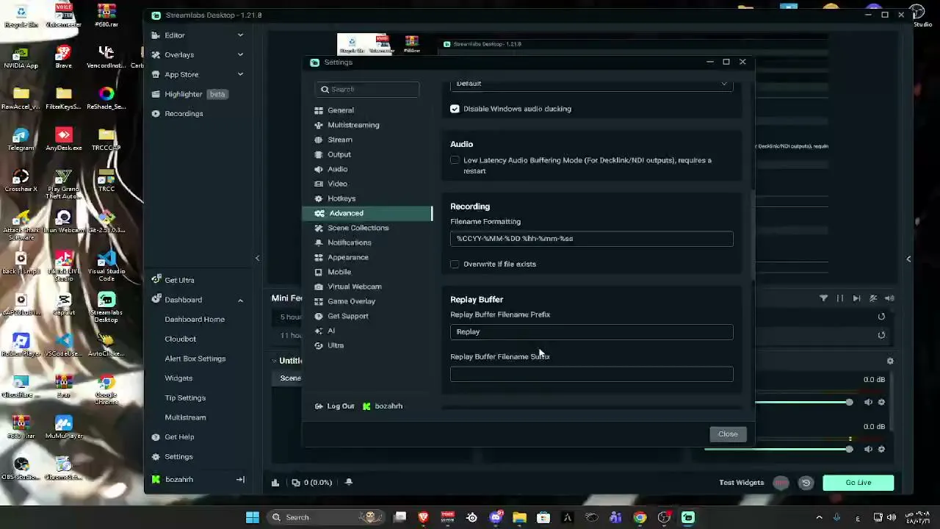
Task: Open Widgets in the sidebar
Action: click(x=178, y=378)
